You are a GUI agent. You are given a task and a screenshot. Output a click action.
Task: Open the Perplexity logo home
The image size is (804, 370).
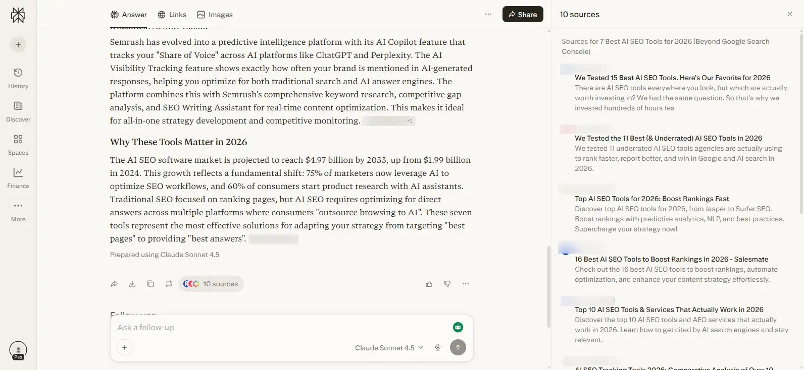pos(18,15)
